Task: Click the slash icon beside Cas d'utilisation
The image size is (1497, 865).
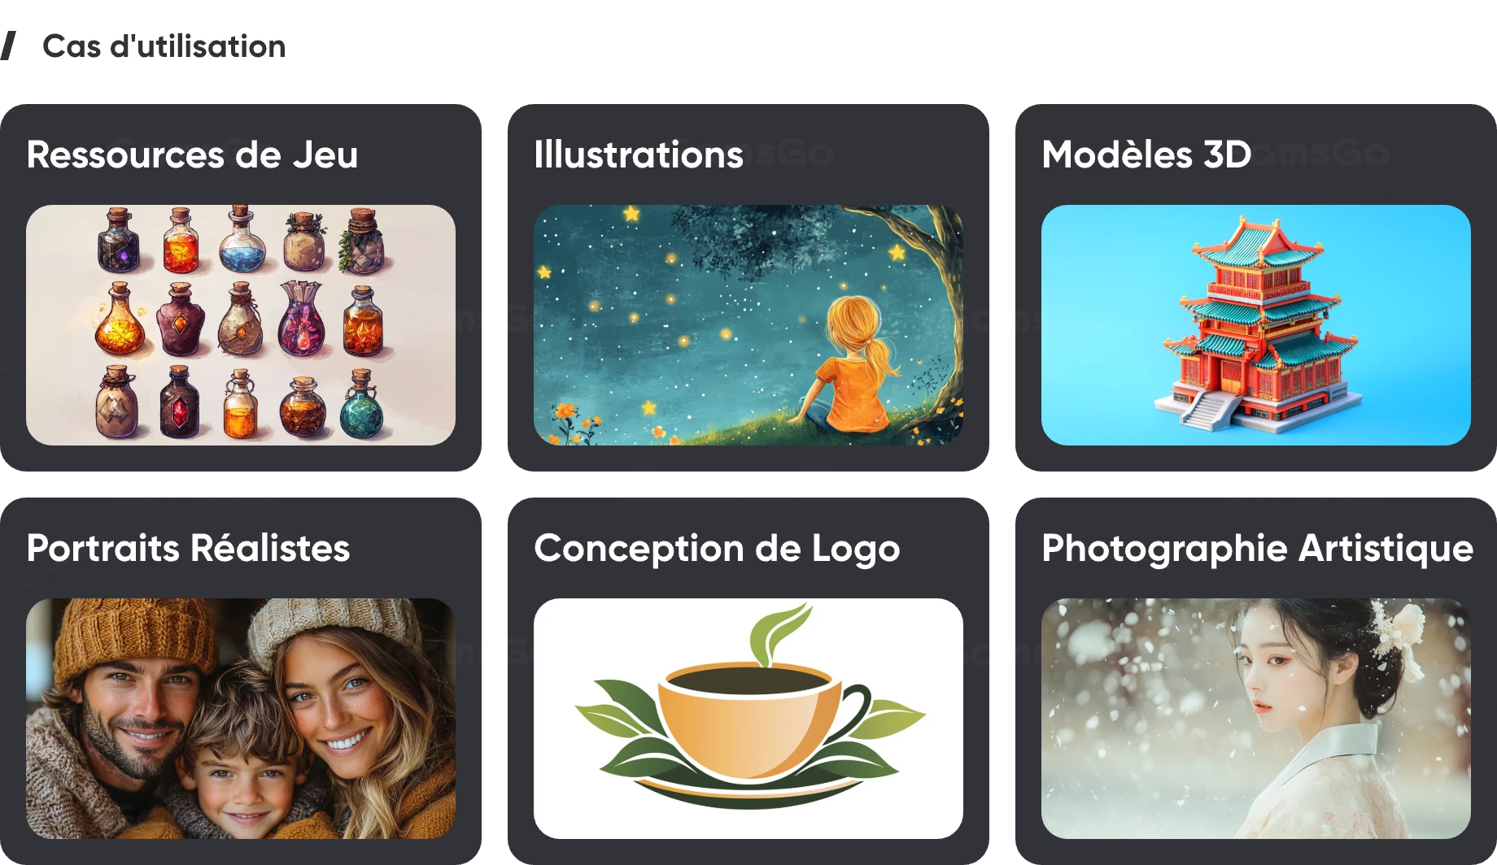Action: click(x=8, y=46)
